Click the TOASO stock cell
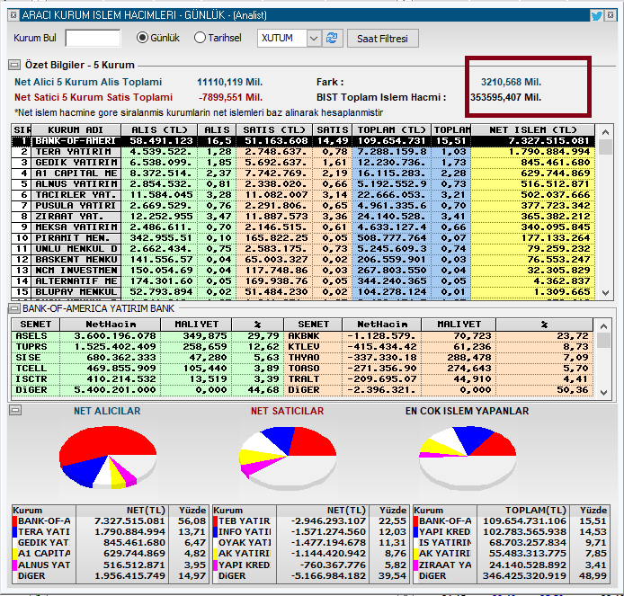 click(x=313, y=368)
